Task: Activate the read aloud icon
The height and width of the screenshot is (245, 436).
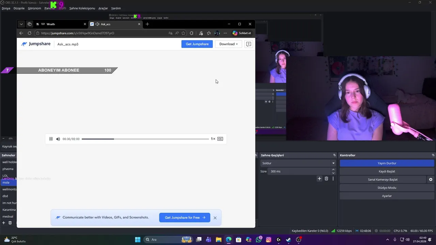Action: (177, 33)
